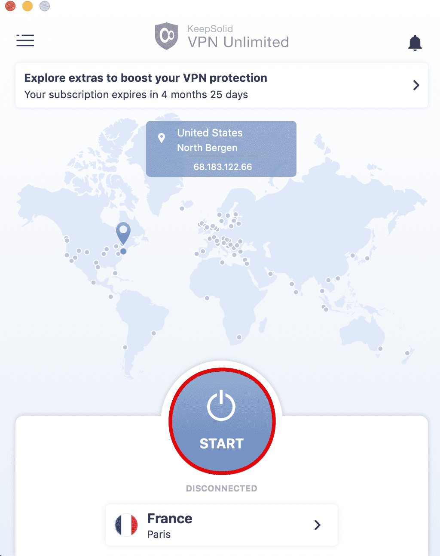440x556 pixels.
Task: Expand the extras banner chevron
Action: [x=416, y=85]
